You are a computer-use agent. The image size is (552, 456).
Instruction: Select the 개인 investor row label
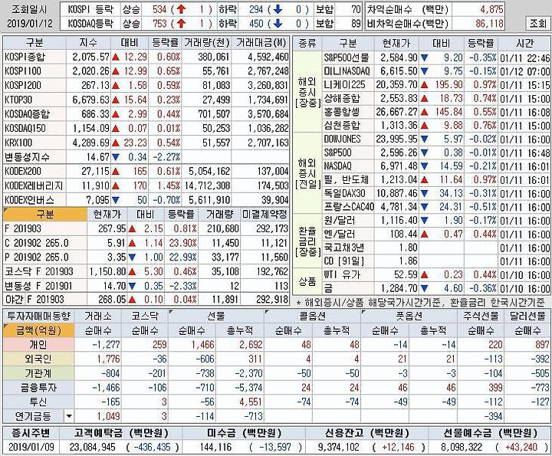coord(38,345)
